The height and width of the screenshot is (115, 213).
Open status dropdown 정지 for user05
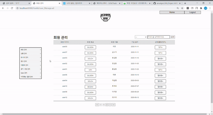[160, 47]
